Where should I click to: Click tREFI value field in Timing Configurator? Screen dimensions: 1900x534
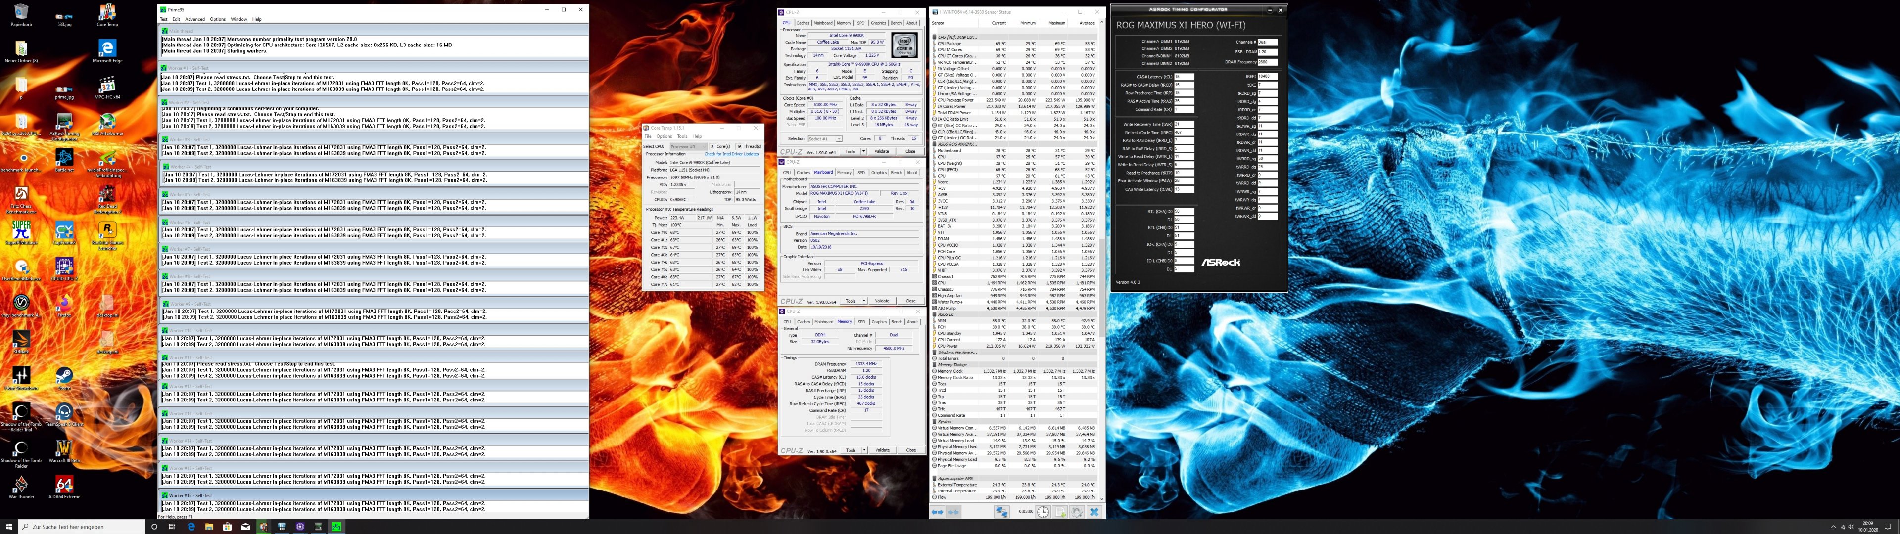[1267, 77]
